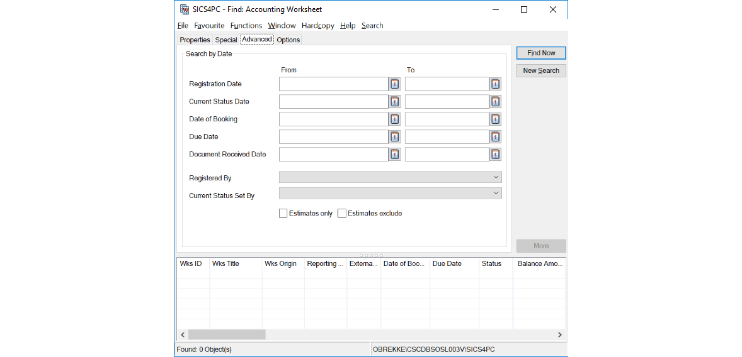Open the Search menu
Image resolution: width=742 pixels, height=357 pixels.
coord(372,26)
